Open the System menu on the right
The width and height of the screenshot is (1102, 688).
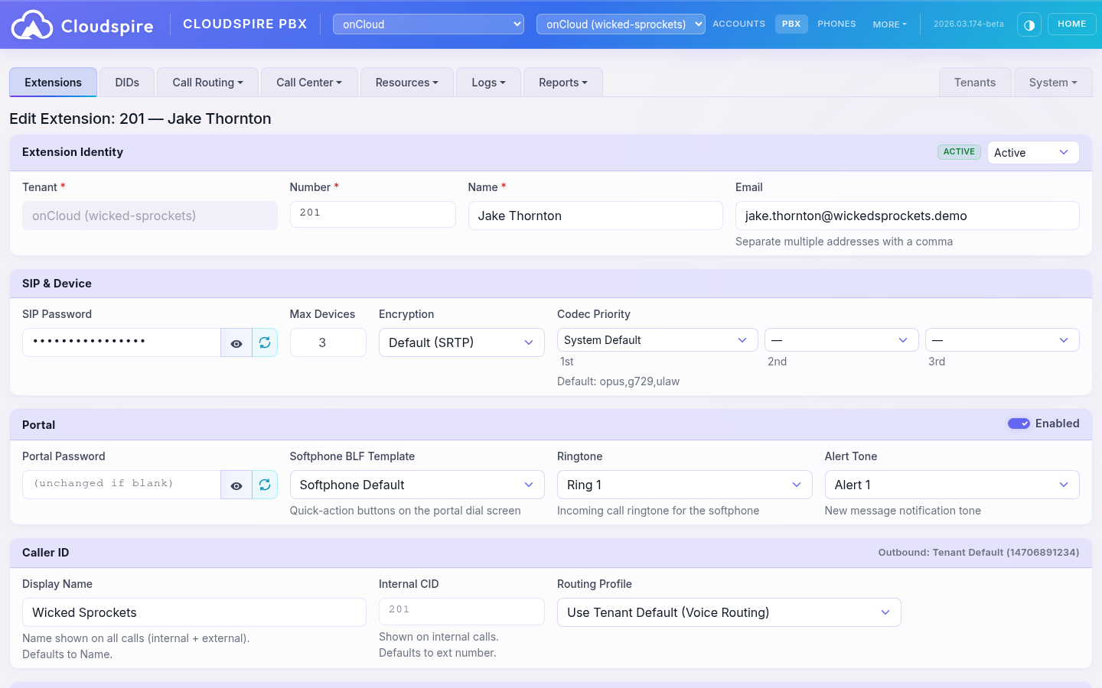tap(1052, 82)
